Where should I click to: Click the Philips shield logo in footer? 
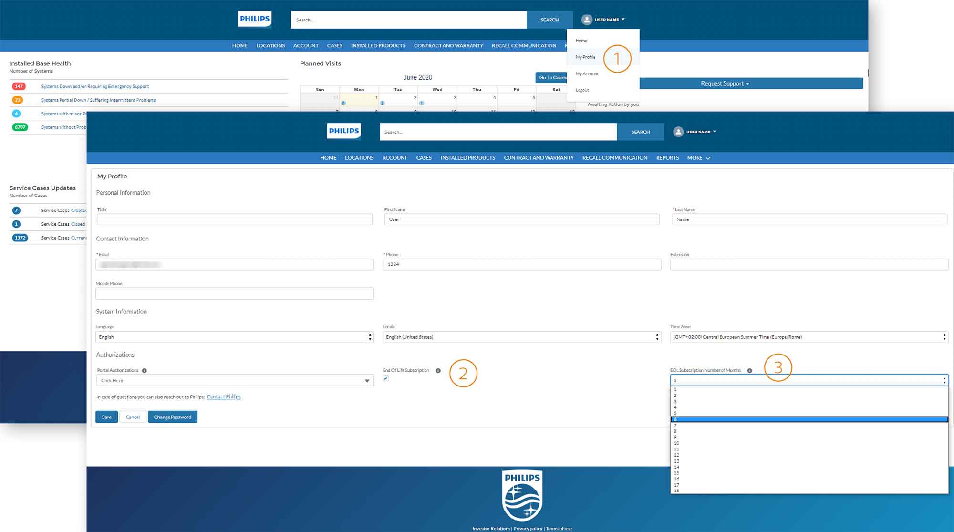[x=522, y=495]
